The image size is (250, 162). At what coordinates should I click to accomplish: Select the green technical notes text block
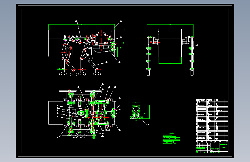(x=172, y=138)
